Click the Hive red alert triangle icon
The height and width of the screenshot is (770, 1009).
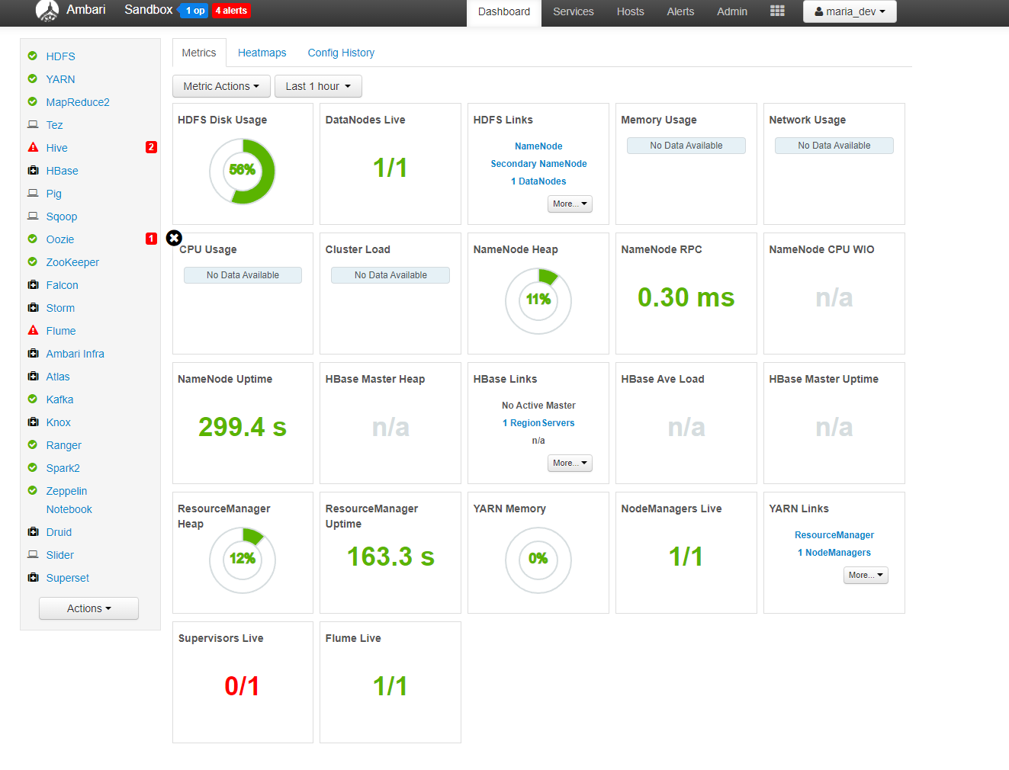(x=33, y=147)
